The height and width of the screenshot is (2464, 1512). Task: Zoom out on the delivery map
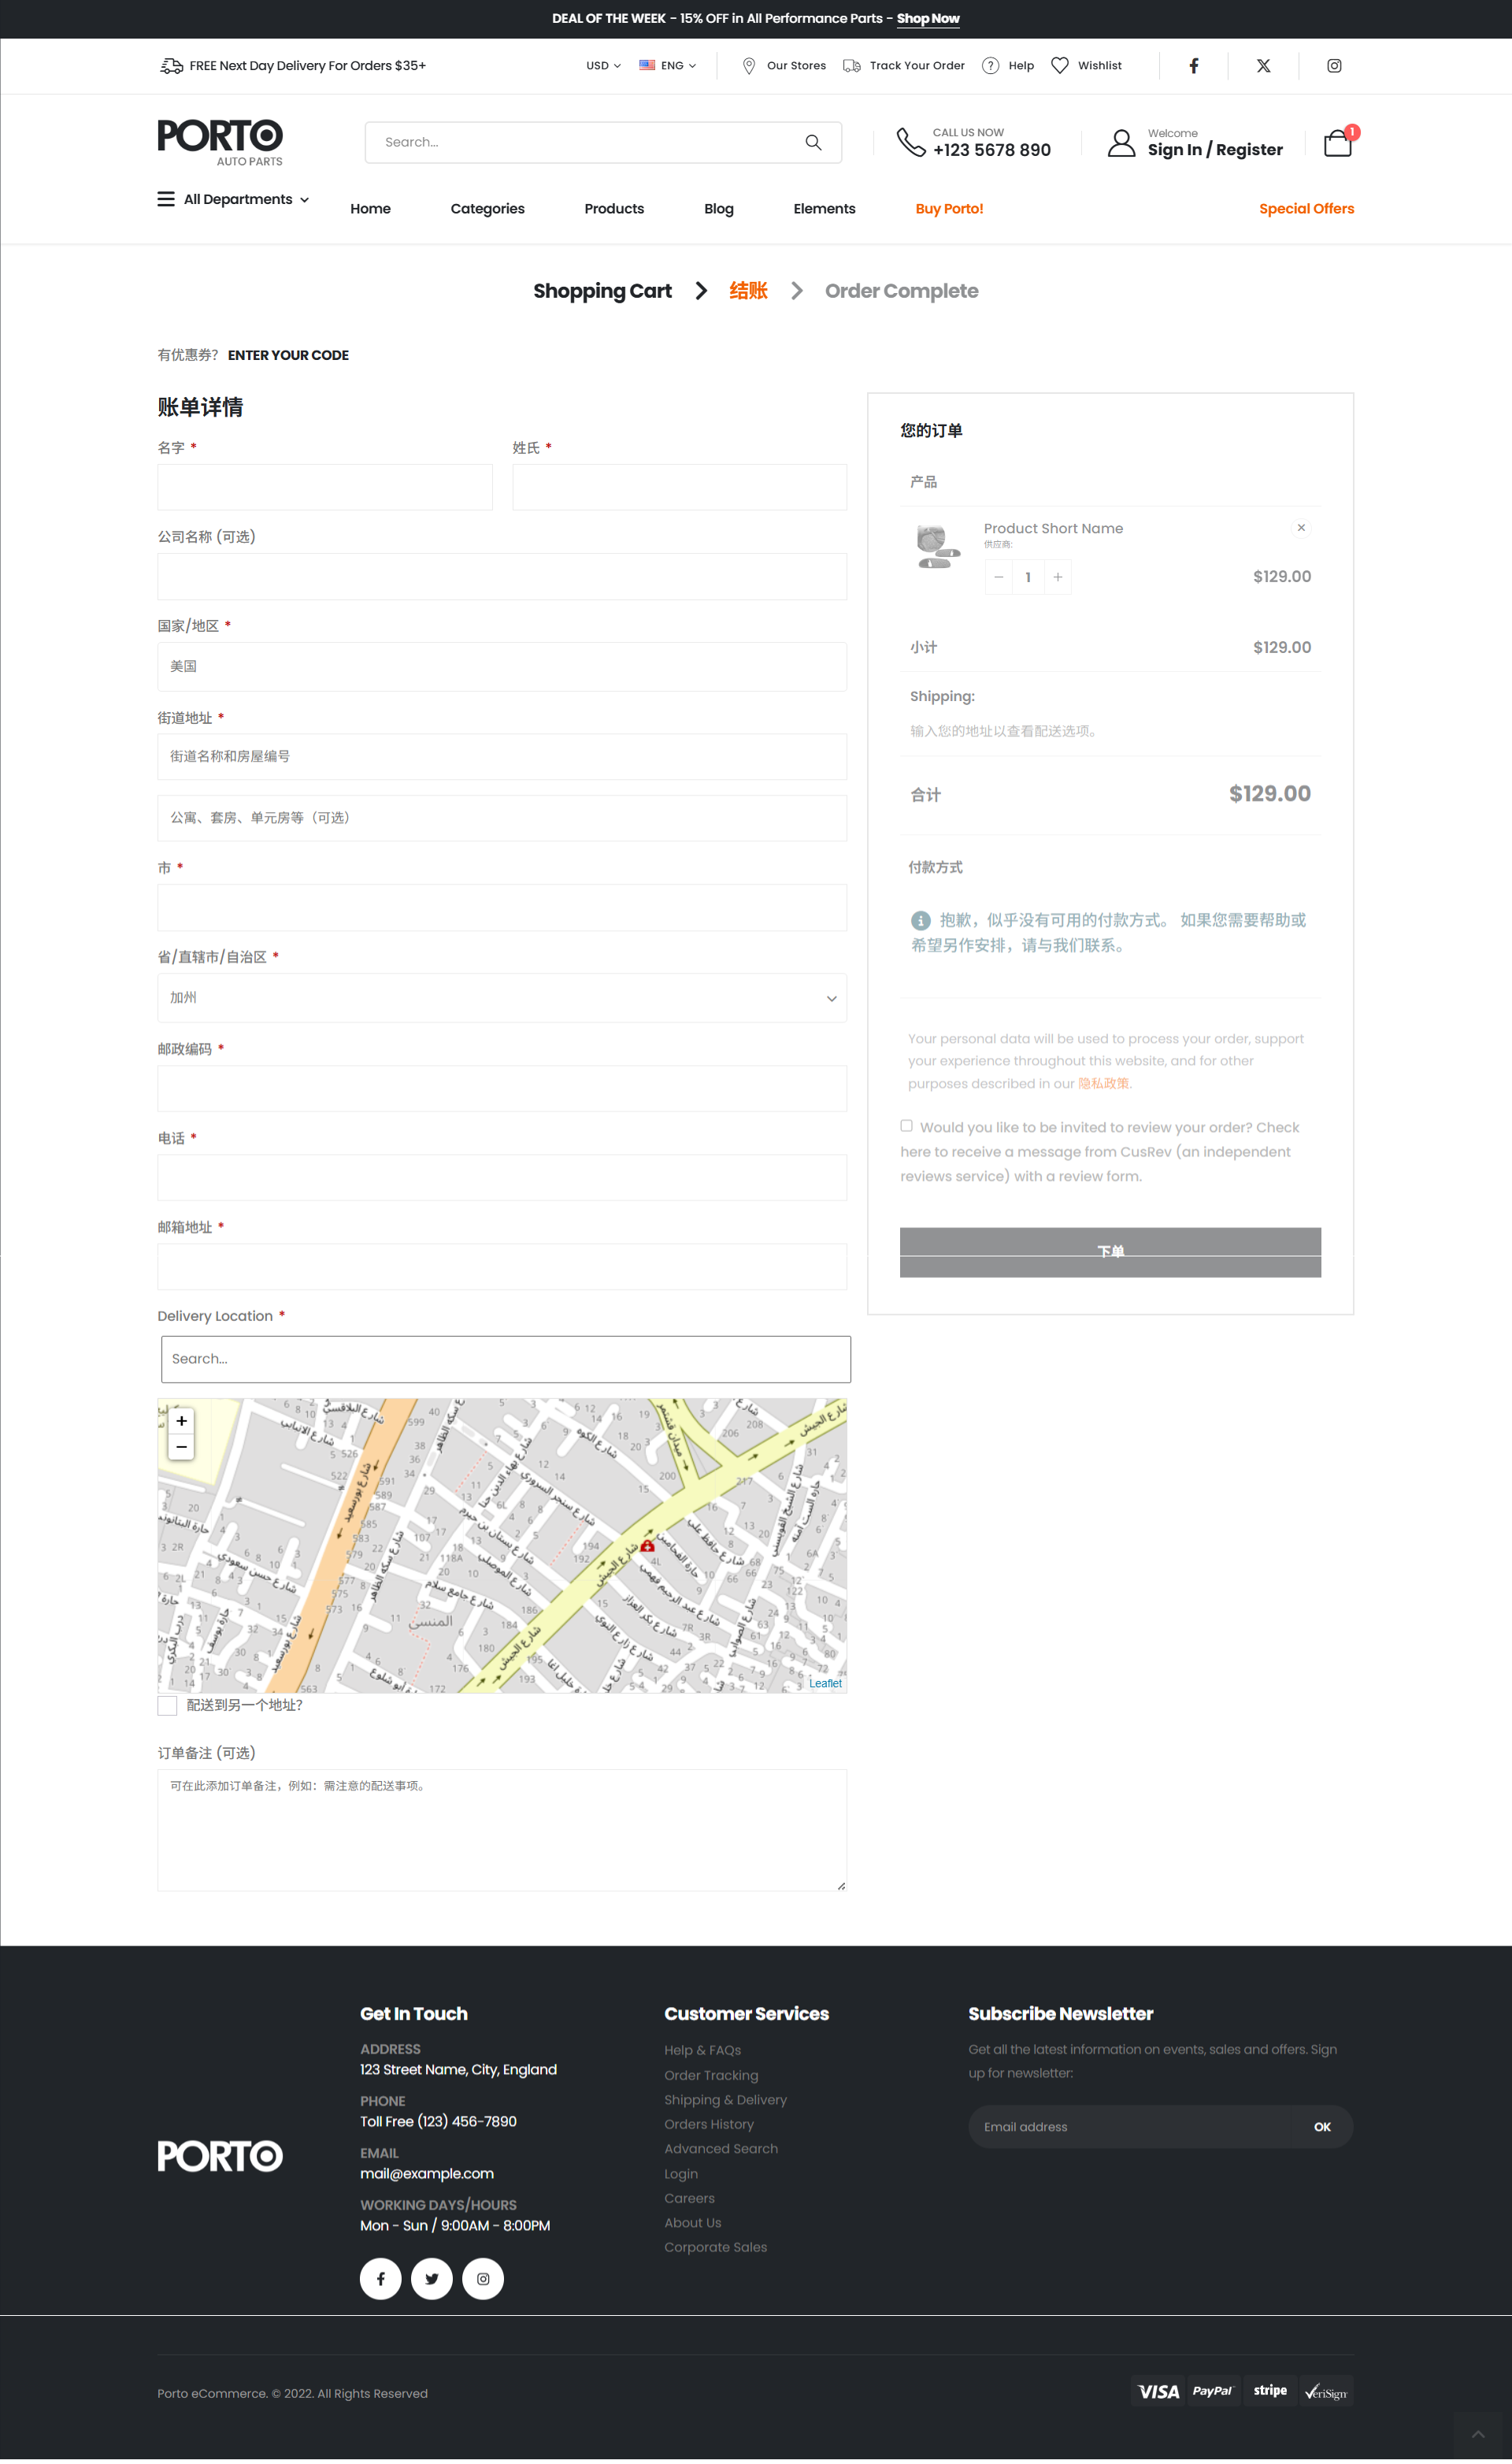pos(181,1446)
